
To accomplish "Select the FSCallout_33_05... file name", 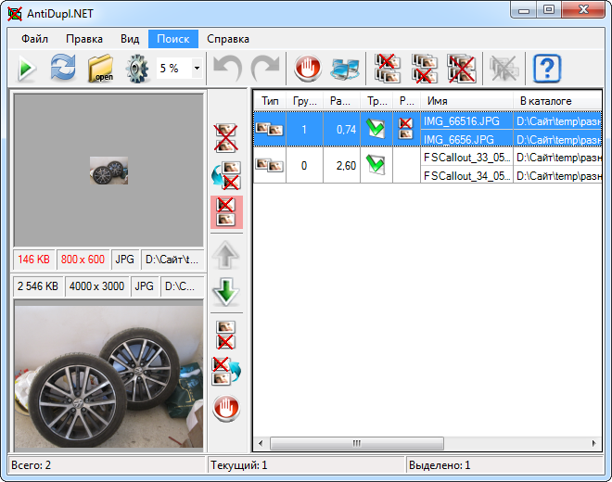I will (x=466, y=158).
